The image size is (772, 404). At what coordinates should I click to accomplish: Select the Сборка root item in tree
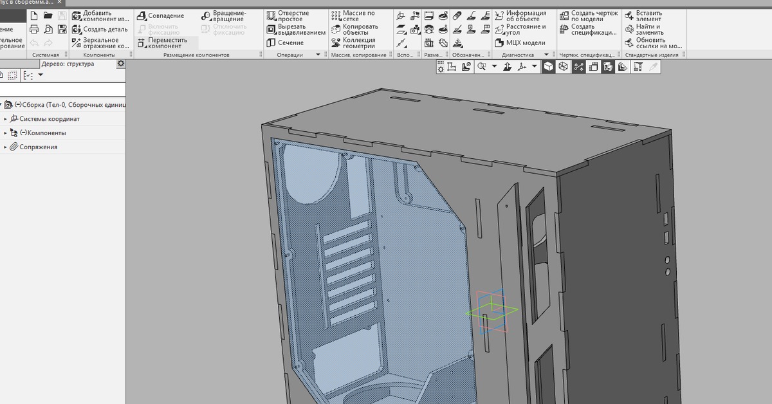[64, 105]
